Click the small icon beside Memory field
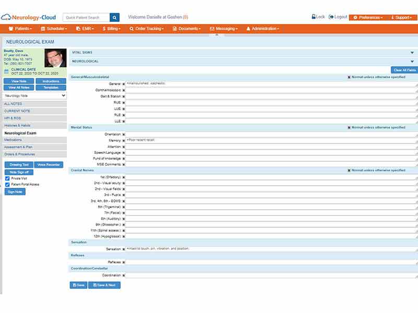The image size is (418, 313). pos(123,140)
